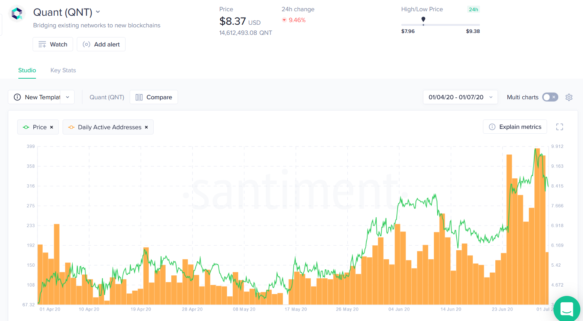Click the Quant (QNT) chart label
The width and height of the screenshot is (583, 321).
coord(107,97)
